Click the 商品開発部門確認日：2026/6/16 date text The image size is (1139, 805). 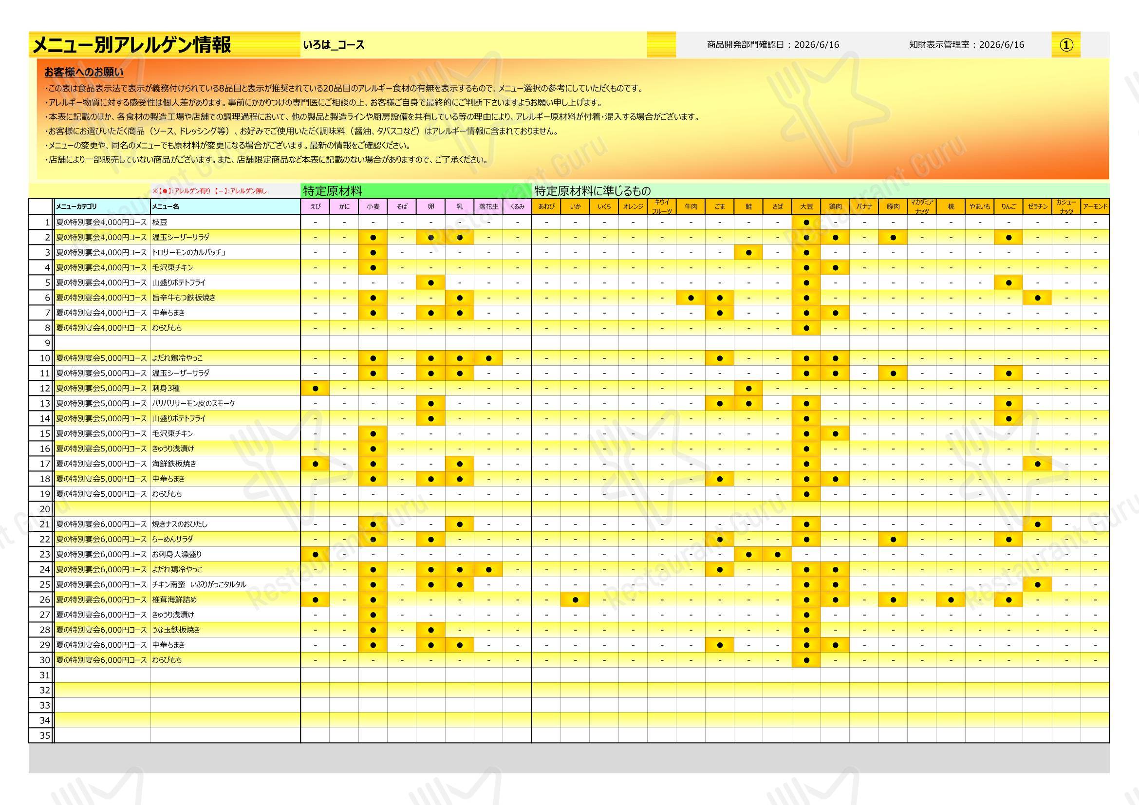773,45
